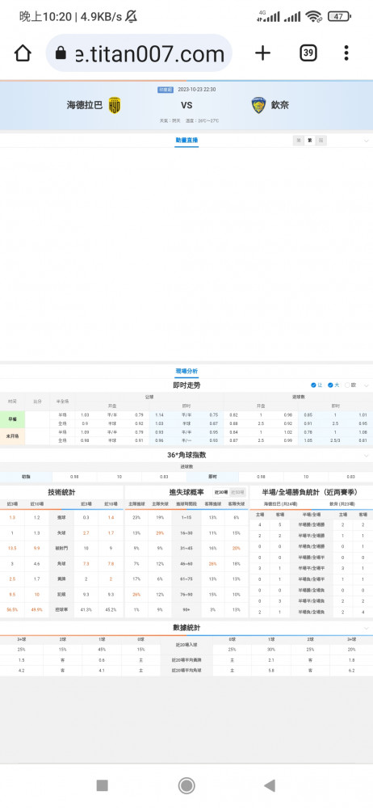The width and height of the screenshot is (373, 808).
Task: Open the browser three-dot overflow menu
Action: coord(346,53)
